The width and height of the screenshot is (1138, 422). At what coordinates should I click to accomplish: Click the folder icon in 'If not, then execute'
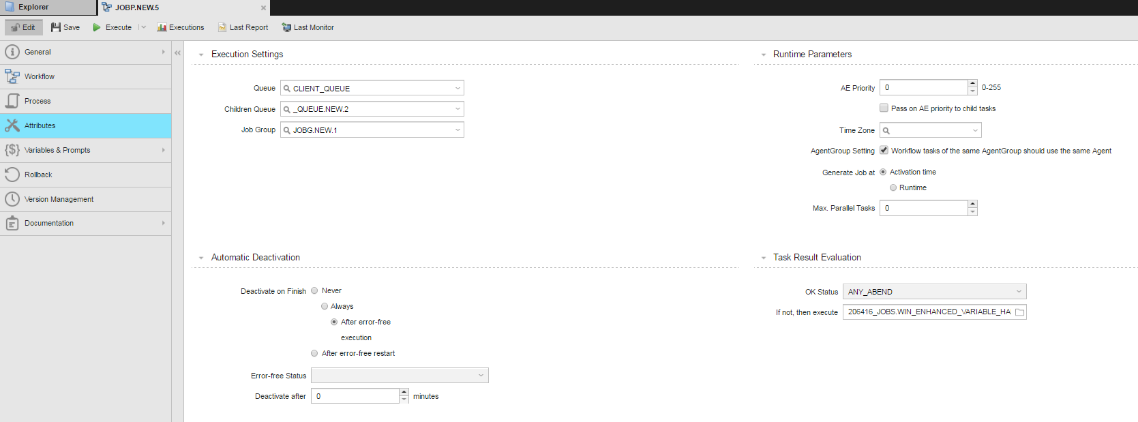1019,312
